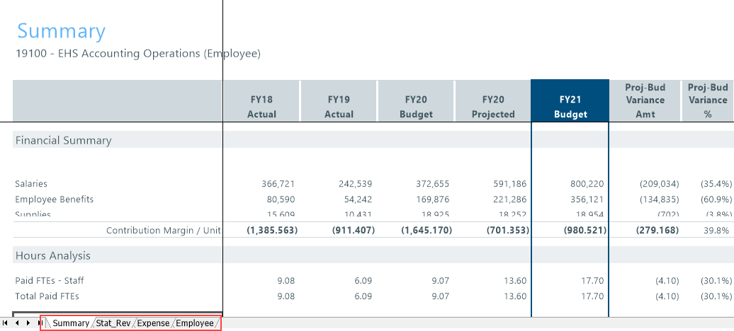Select the FY21 Budget column header
734x331 pixels.
570,107
